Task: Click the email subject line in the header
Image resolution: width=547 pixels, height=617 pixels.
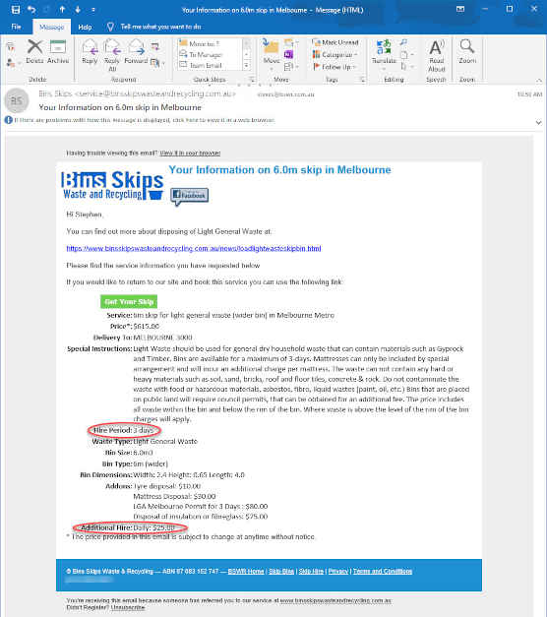Action: [x=120, y=107]
